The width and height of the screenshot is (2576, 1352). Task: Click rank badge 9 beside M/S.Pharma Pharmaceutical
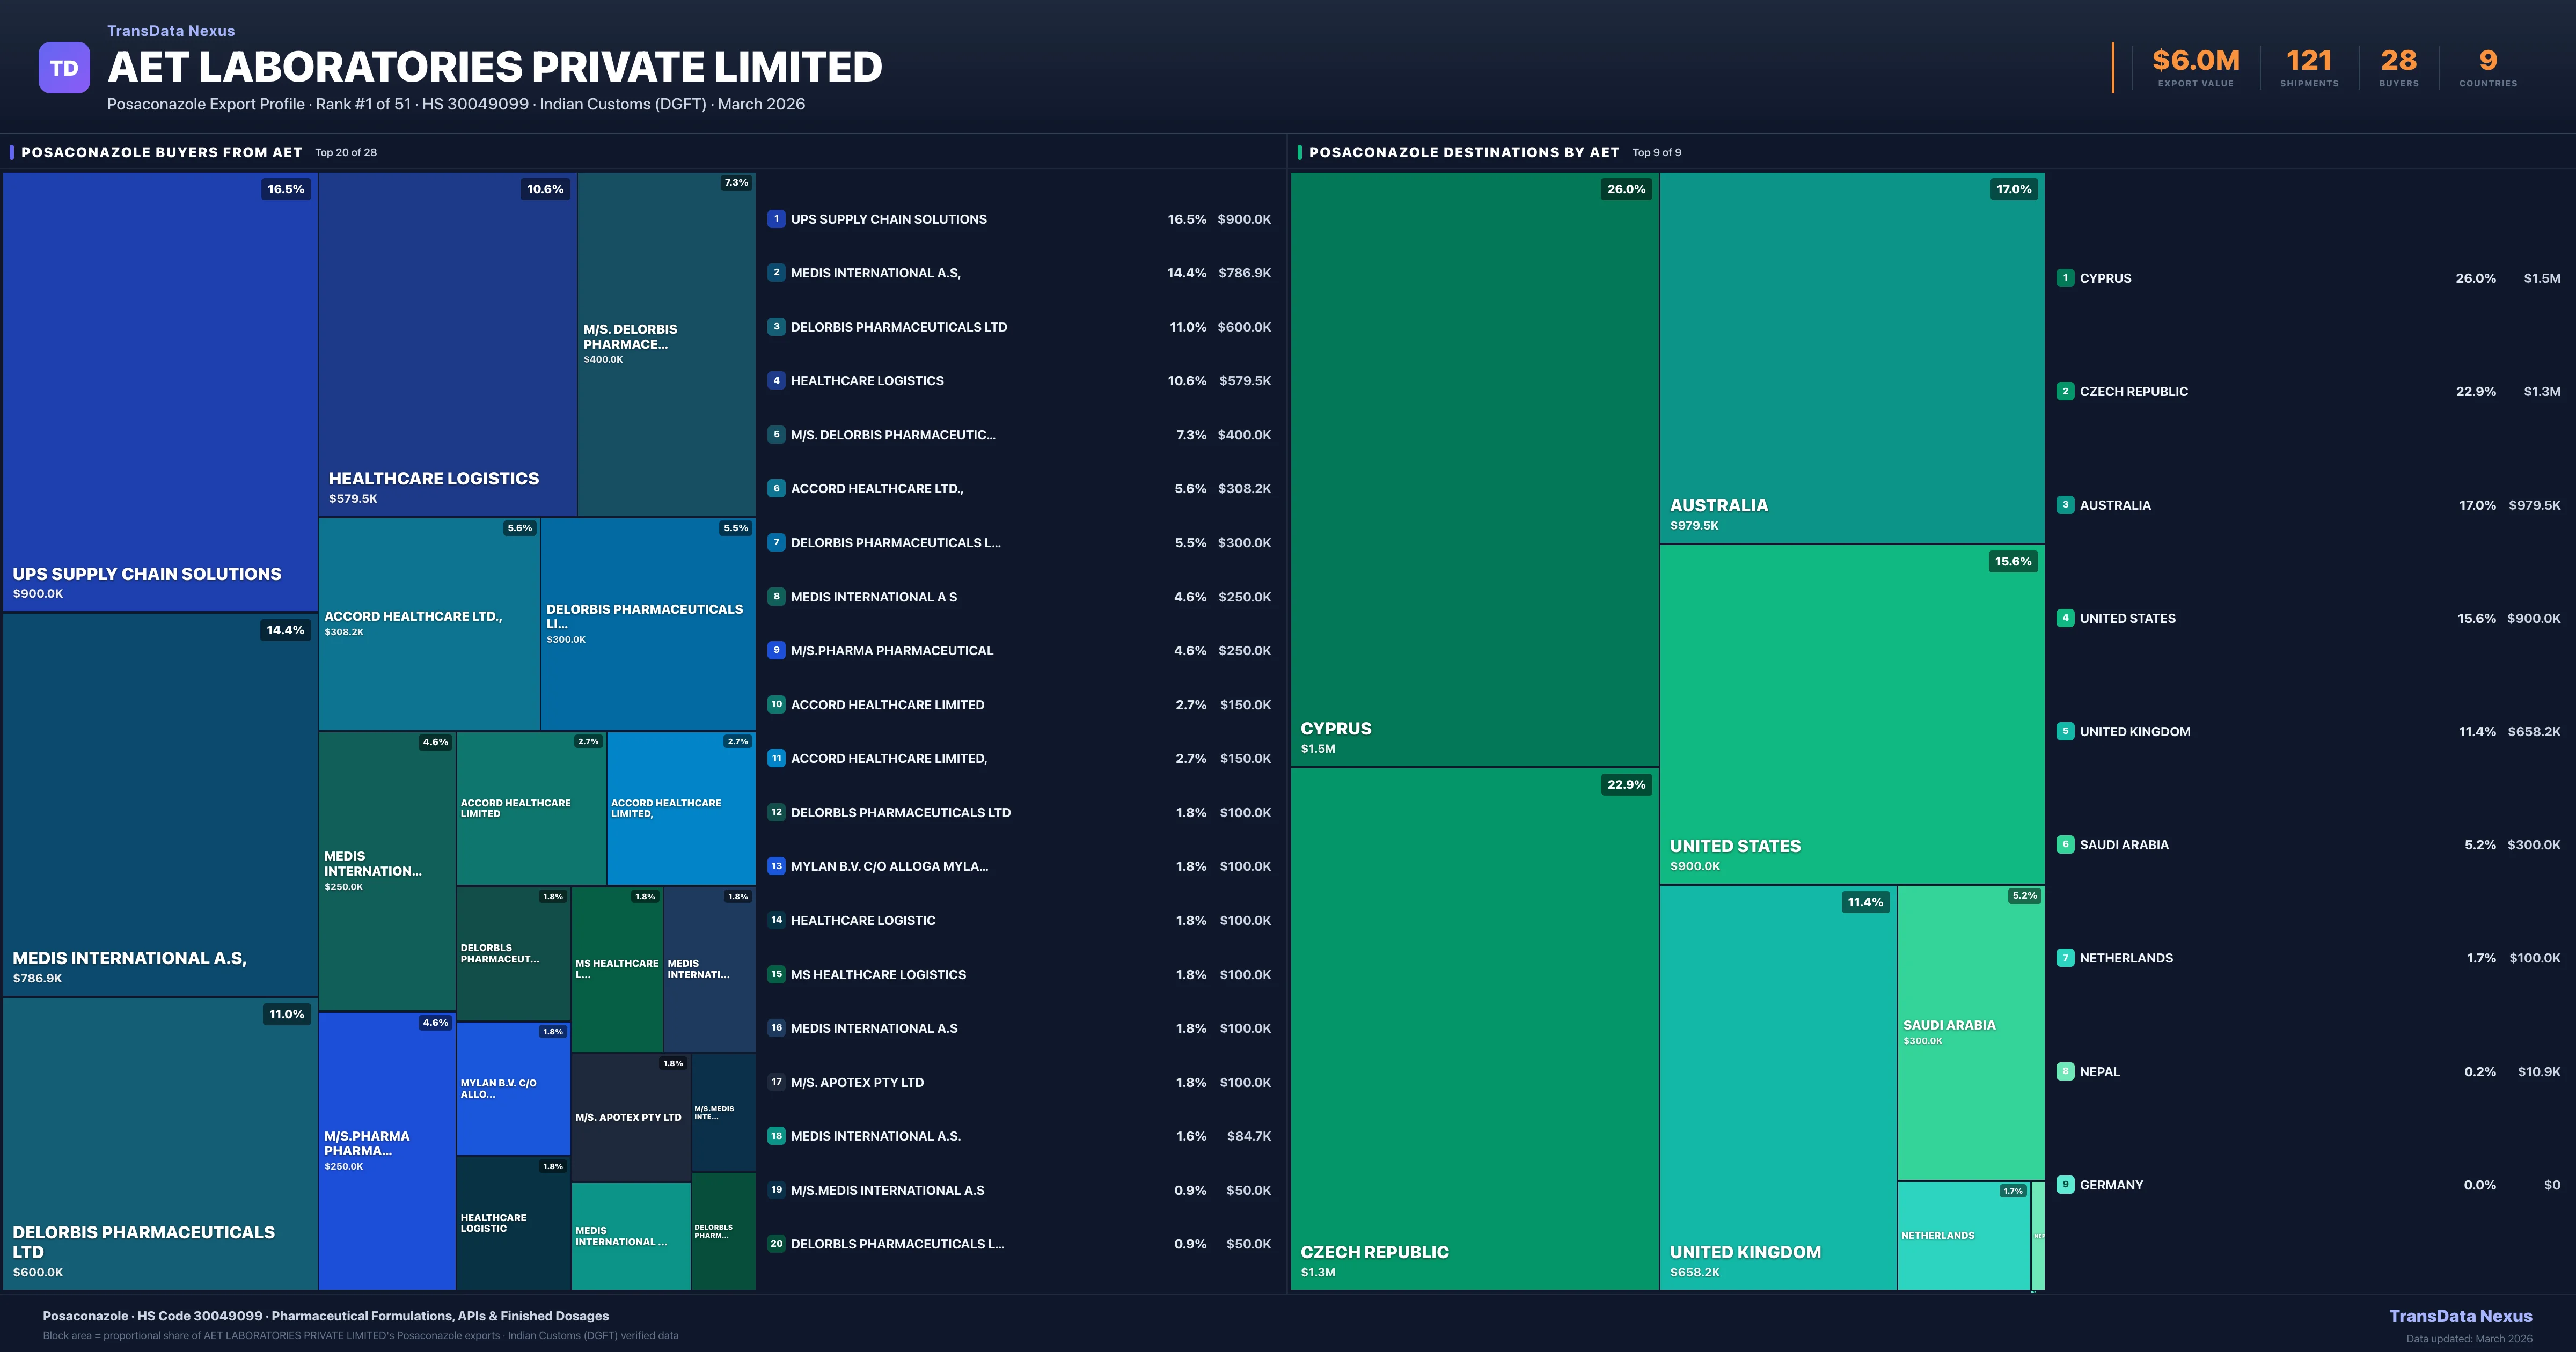(776, 650)
